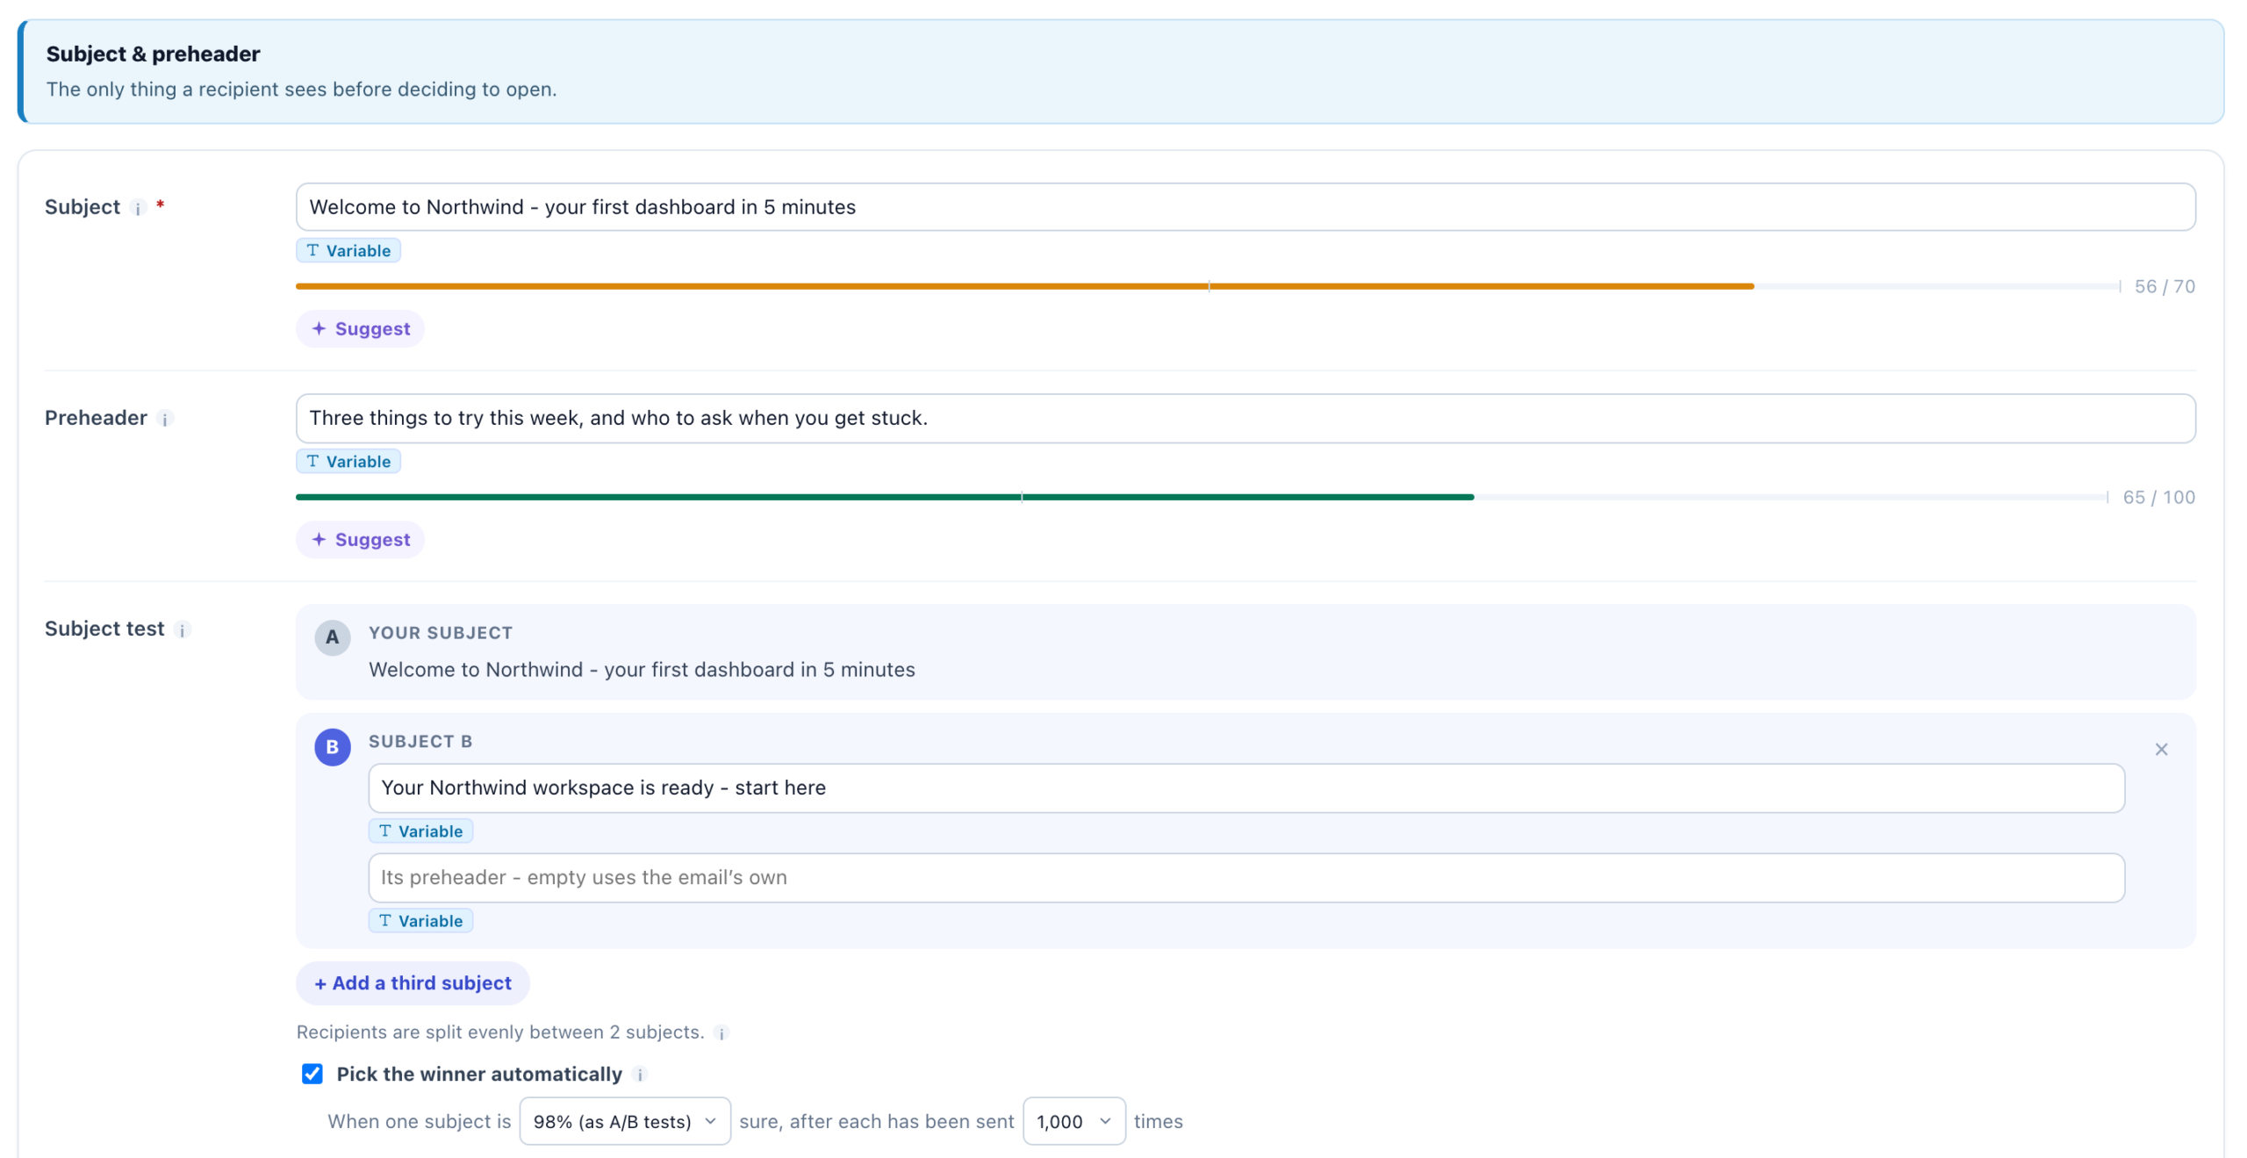Show info about recipients split evenly

click(721, 1032)
